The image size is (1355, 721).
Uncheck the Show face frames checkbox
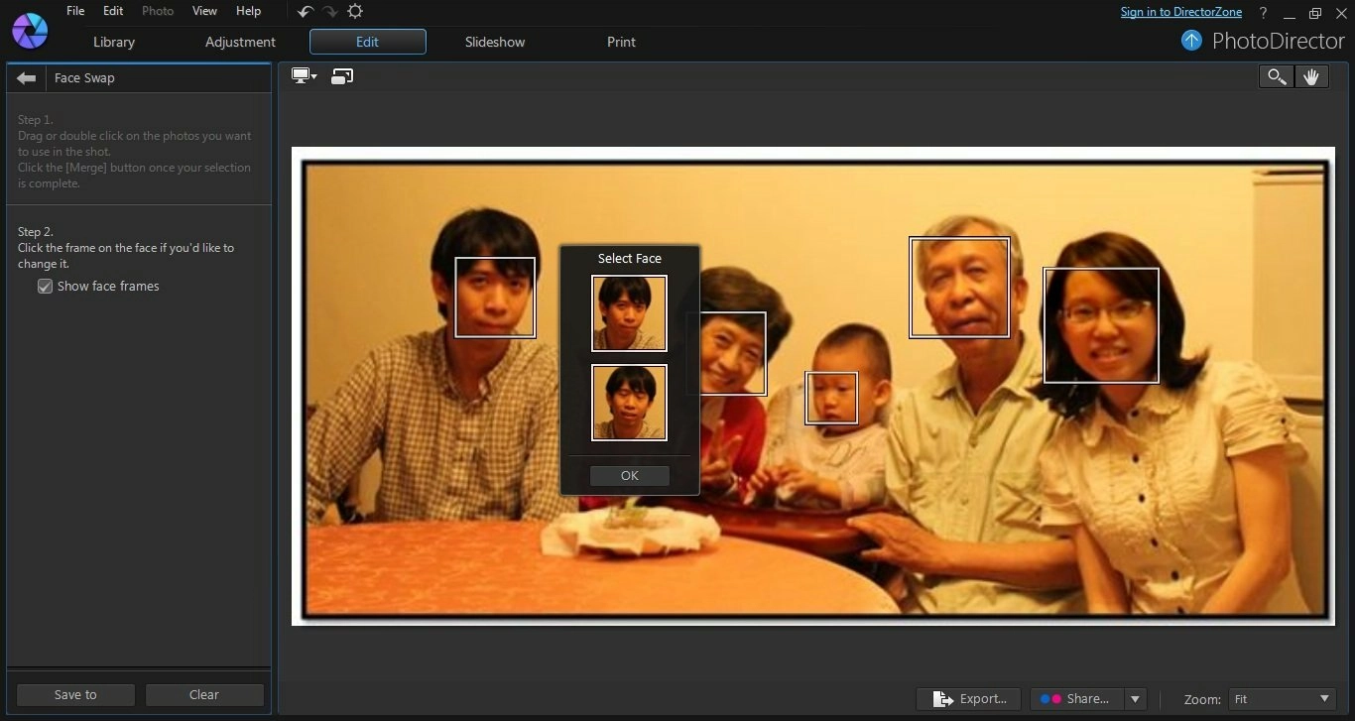(45, 287)
